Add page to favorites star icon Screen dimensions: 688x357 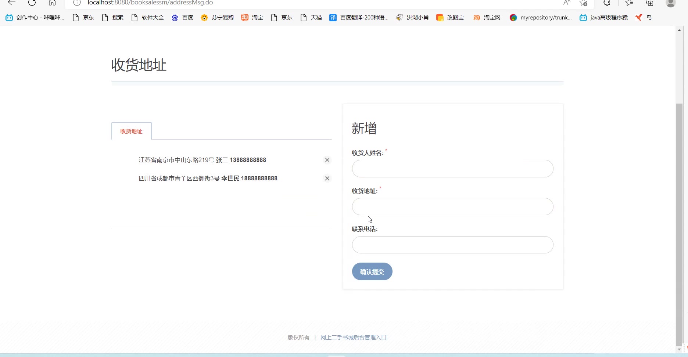coord(584,3)
